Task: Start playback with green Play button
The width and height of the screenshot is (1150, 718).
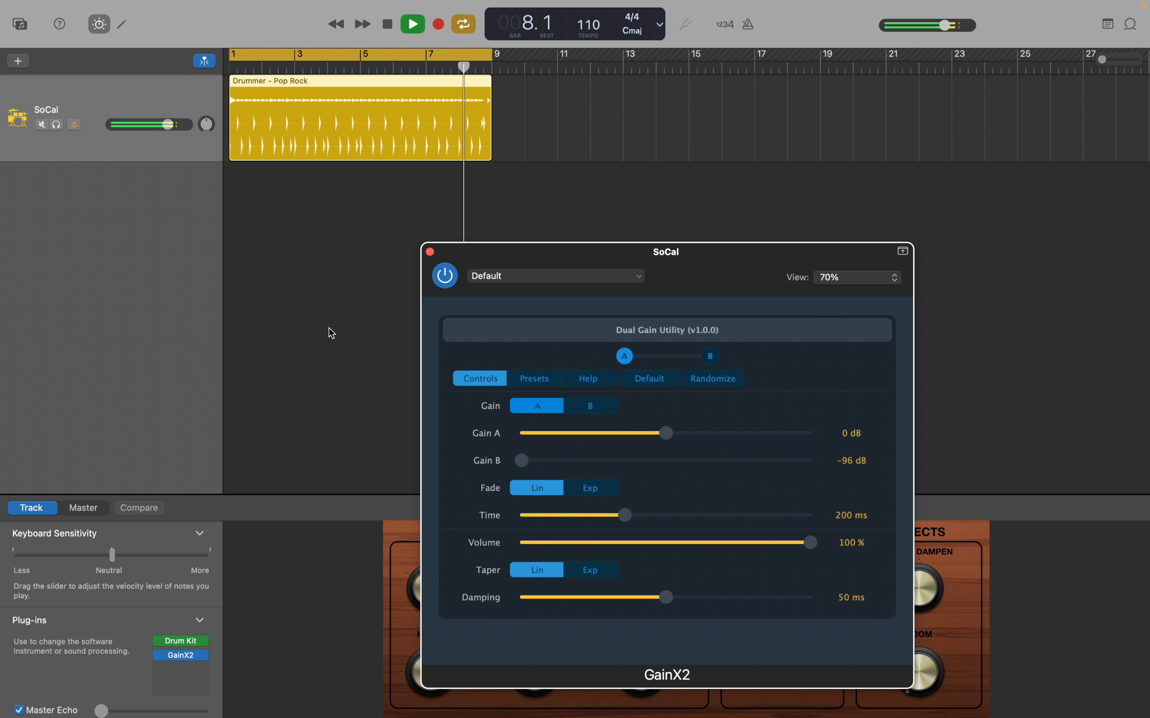Action: [412, 24]
